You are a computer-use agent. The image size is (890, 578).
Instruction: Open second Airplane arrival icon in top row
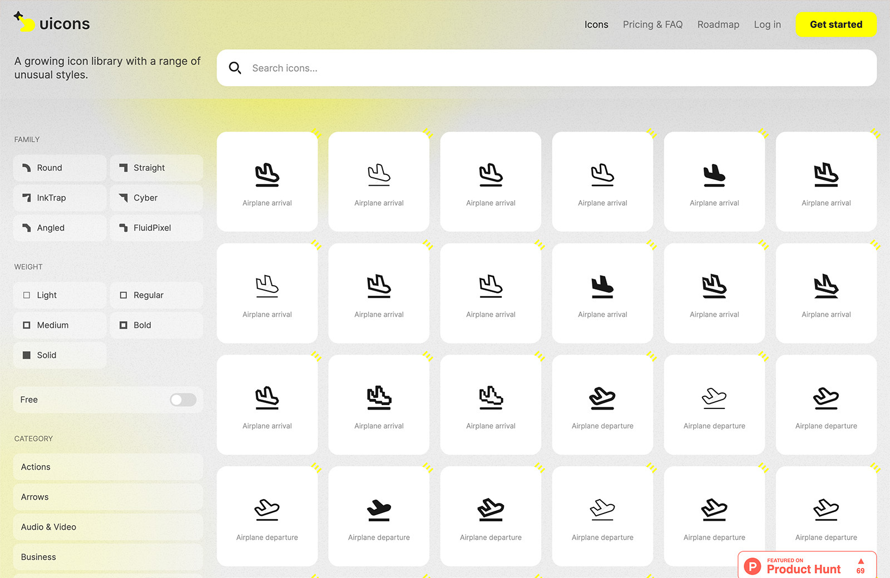click(379, 182)
